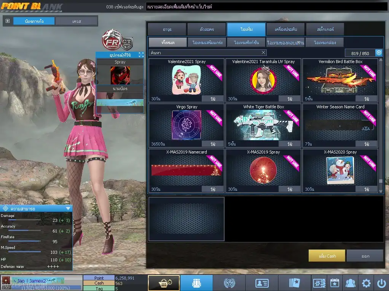This screenshot has height=291, width=389.
Task: Click the power exit icon
Action: tap(381, 283)
